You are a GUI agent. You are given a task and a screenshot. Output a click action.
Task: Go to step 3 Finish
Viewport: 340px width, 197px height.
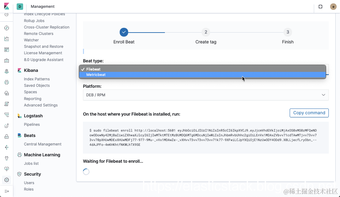288,32
